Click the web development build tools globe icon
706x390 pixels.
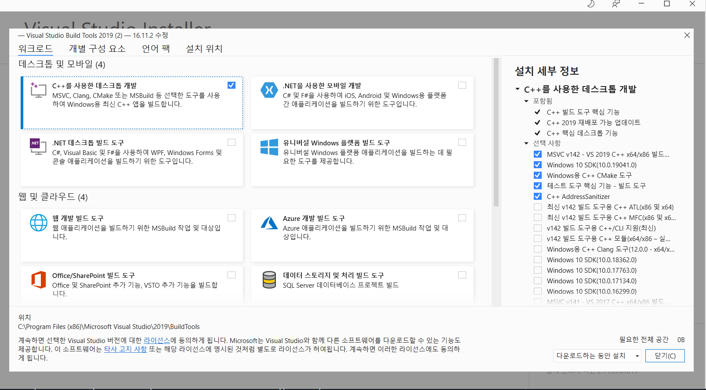tap(38, 223)
